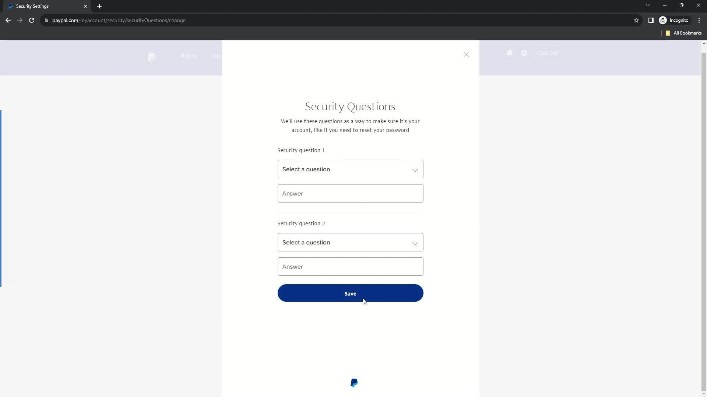Click the LOG OUT button icon area

coord(547,53)
